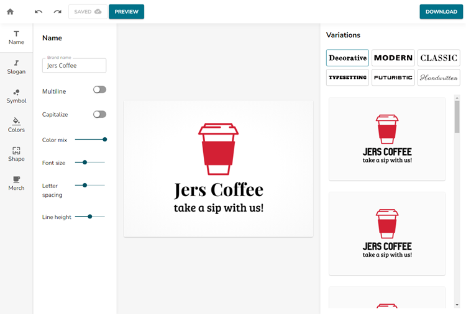Click the PREVIEW button
The width and height of the screenshot is (466, 314).
pos(126,12)
